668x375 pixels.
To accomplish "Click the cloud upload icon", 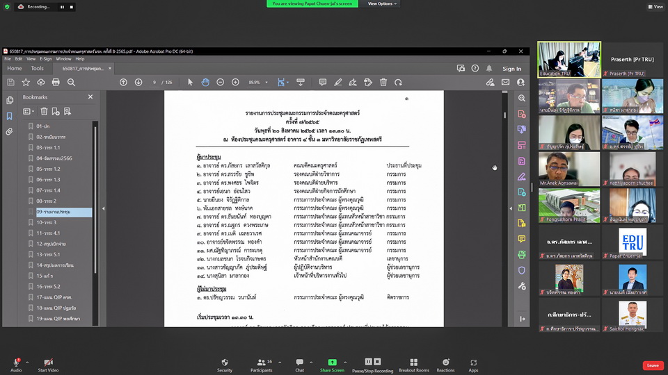I will [41, 83].
